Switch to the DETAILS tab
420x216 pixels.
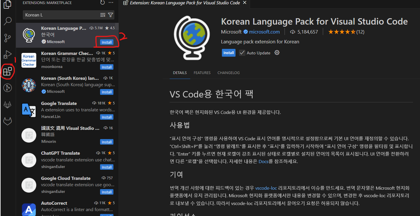click(x=180, y=73)
